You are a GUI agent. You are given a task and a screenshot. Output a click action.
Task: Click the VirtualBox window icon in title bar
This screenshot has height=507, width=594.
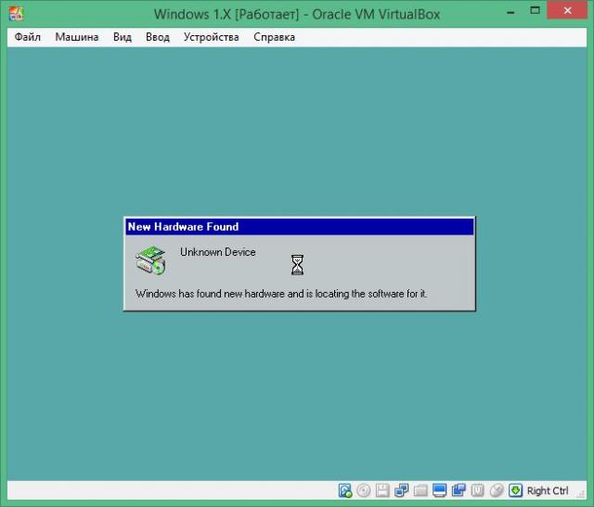pos(16,14)
